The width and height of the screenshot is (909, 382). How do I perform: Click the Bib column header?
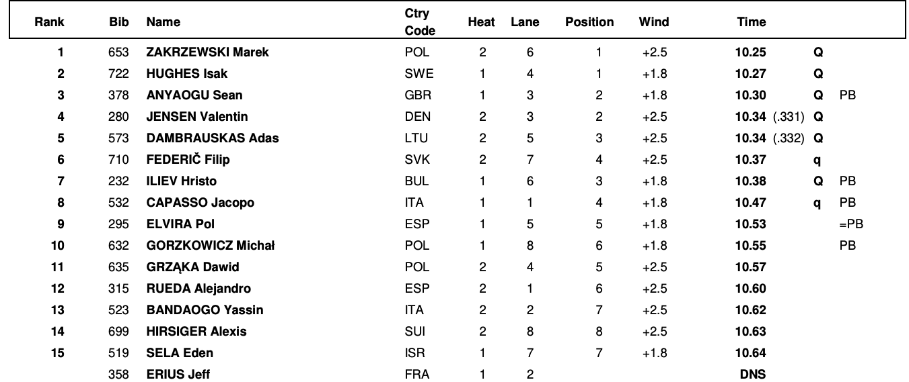[x=118, y=22]
